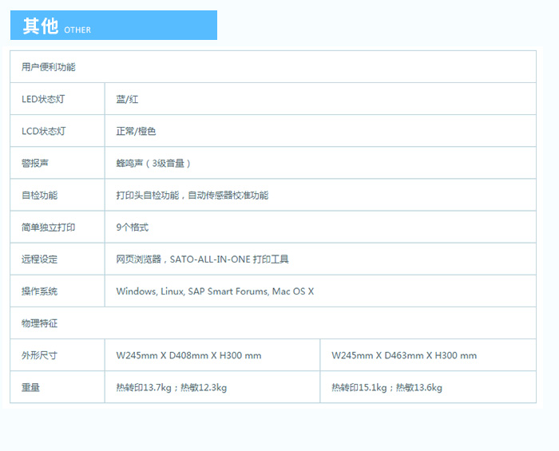Select the 9个格式 value cell

tap(133, 227)
